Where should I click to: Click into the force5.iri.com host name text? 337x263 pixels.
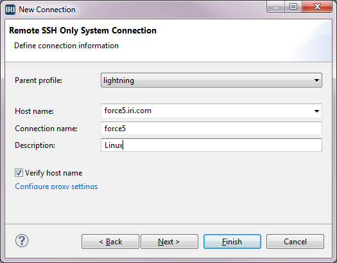tap(128, 111)
